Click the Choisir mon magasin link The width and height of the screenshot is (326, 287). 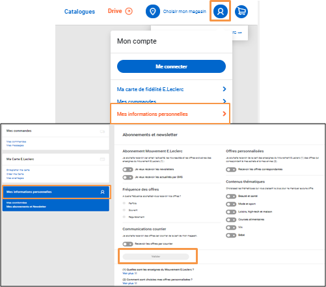185,12
